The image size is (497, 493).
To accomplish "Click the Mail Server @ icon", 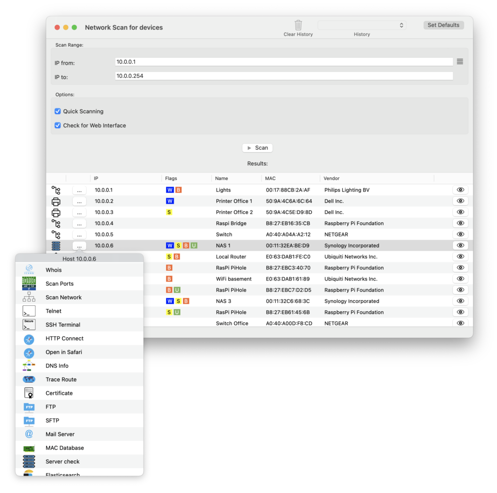I will (x=29, y=434).
